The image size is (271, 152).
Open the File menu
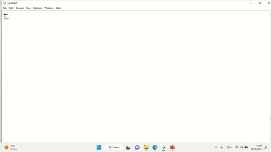tap(5, 8)
